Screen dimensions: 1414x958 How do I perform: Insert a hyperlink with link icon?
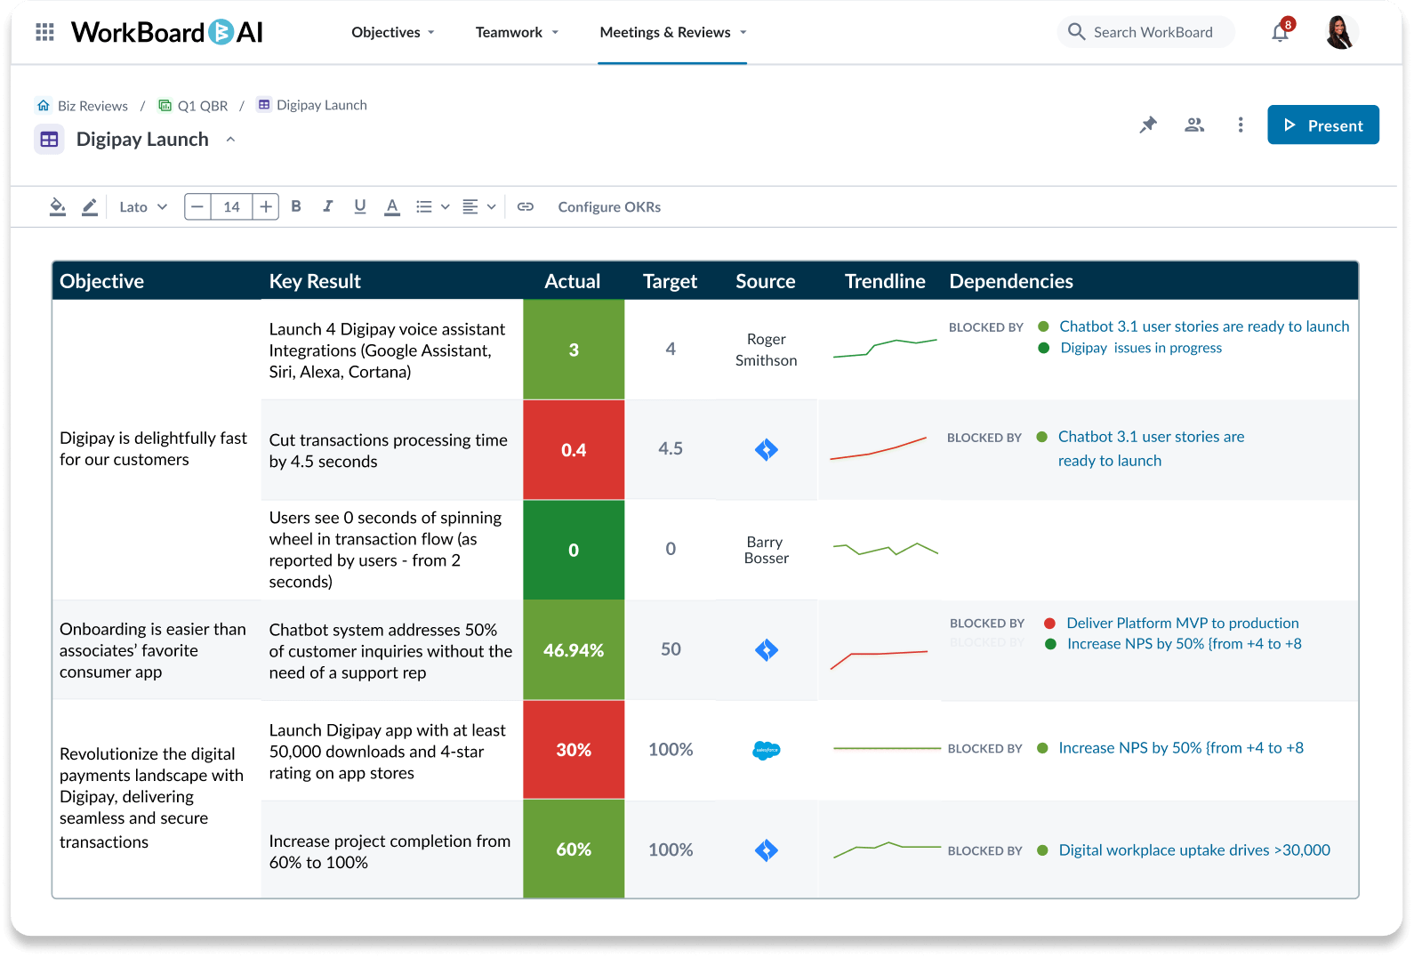point(526,207)
